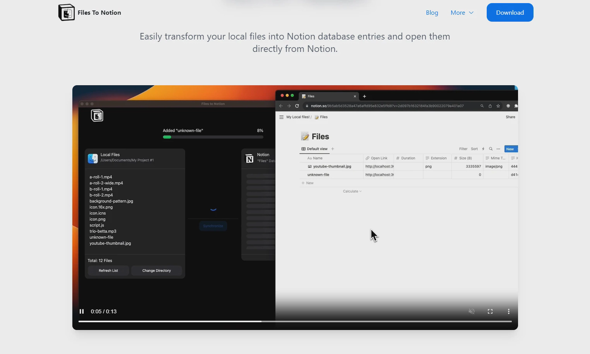The image size is (590, 354).
Task: Click the Notion icon in Notion panel
Action: 249,158
